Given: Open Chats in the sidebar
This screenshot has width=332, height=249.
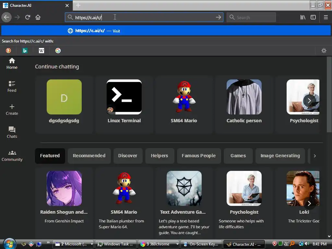Looking at the screenshot, I should click(x=12, y=133).
